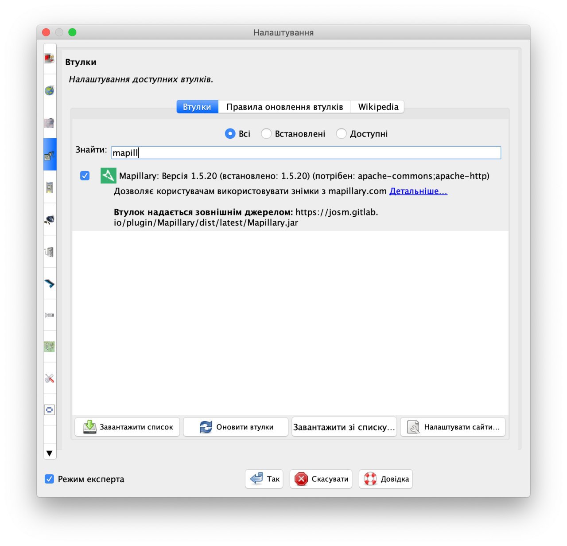The image size is (567, 546).
Task: Open the Keyboard shortcuts sidebar icon
Action: (x=49, y=252)
